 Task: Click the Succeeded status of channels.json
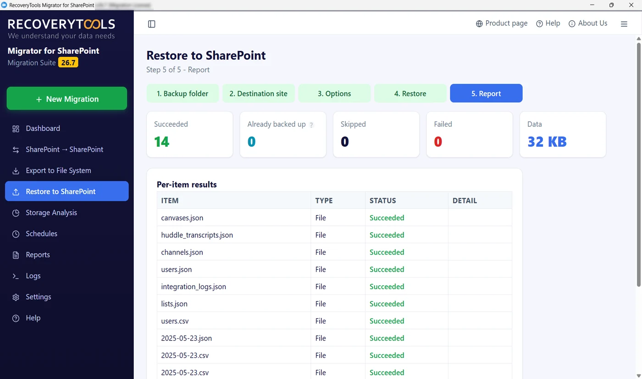click(387, 252)
